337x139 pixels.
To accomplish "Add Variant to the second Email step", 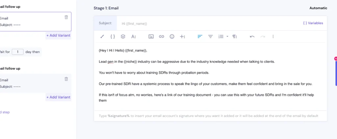I will click(x=58, y=97).
